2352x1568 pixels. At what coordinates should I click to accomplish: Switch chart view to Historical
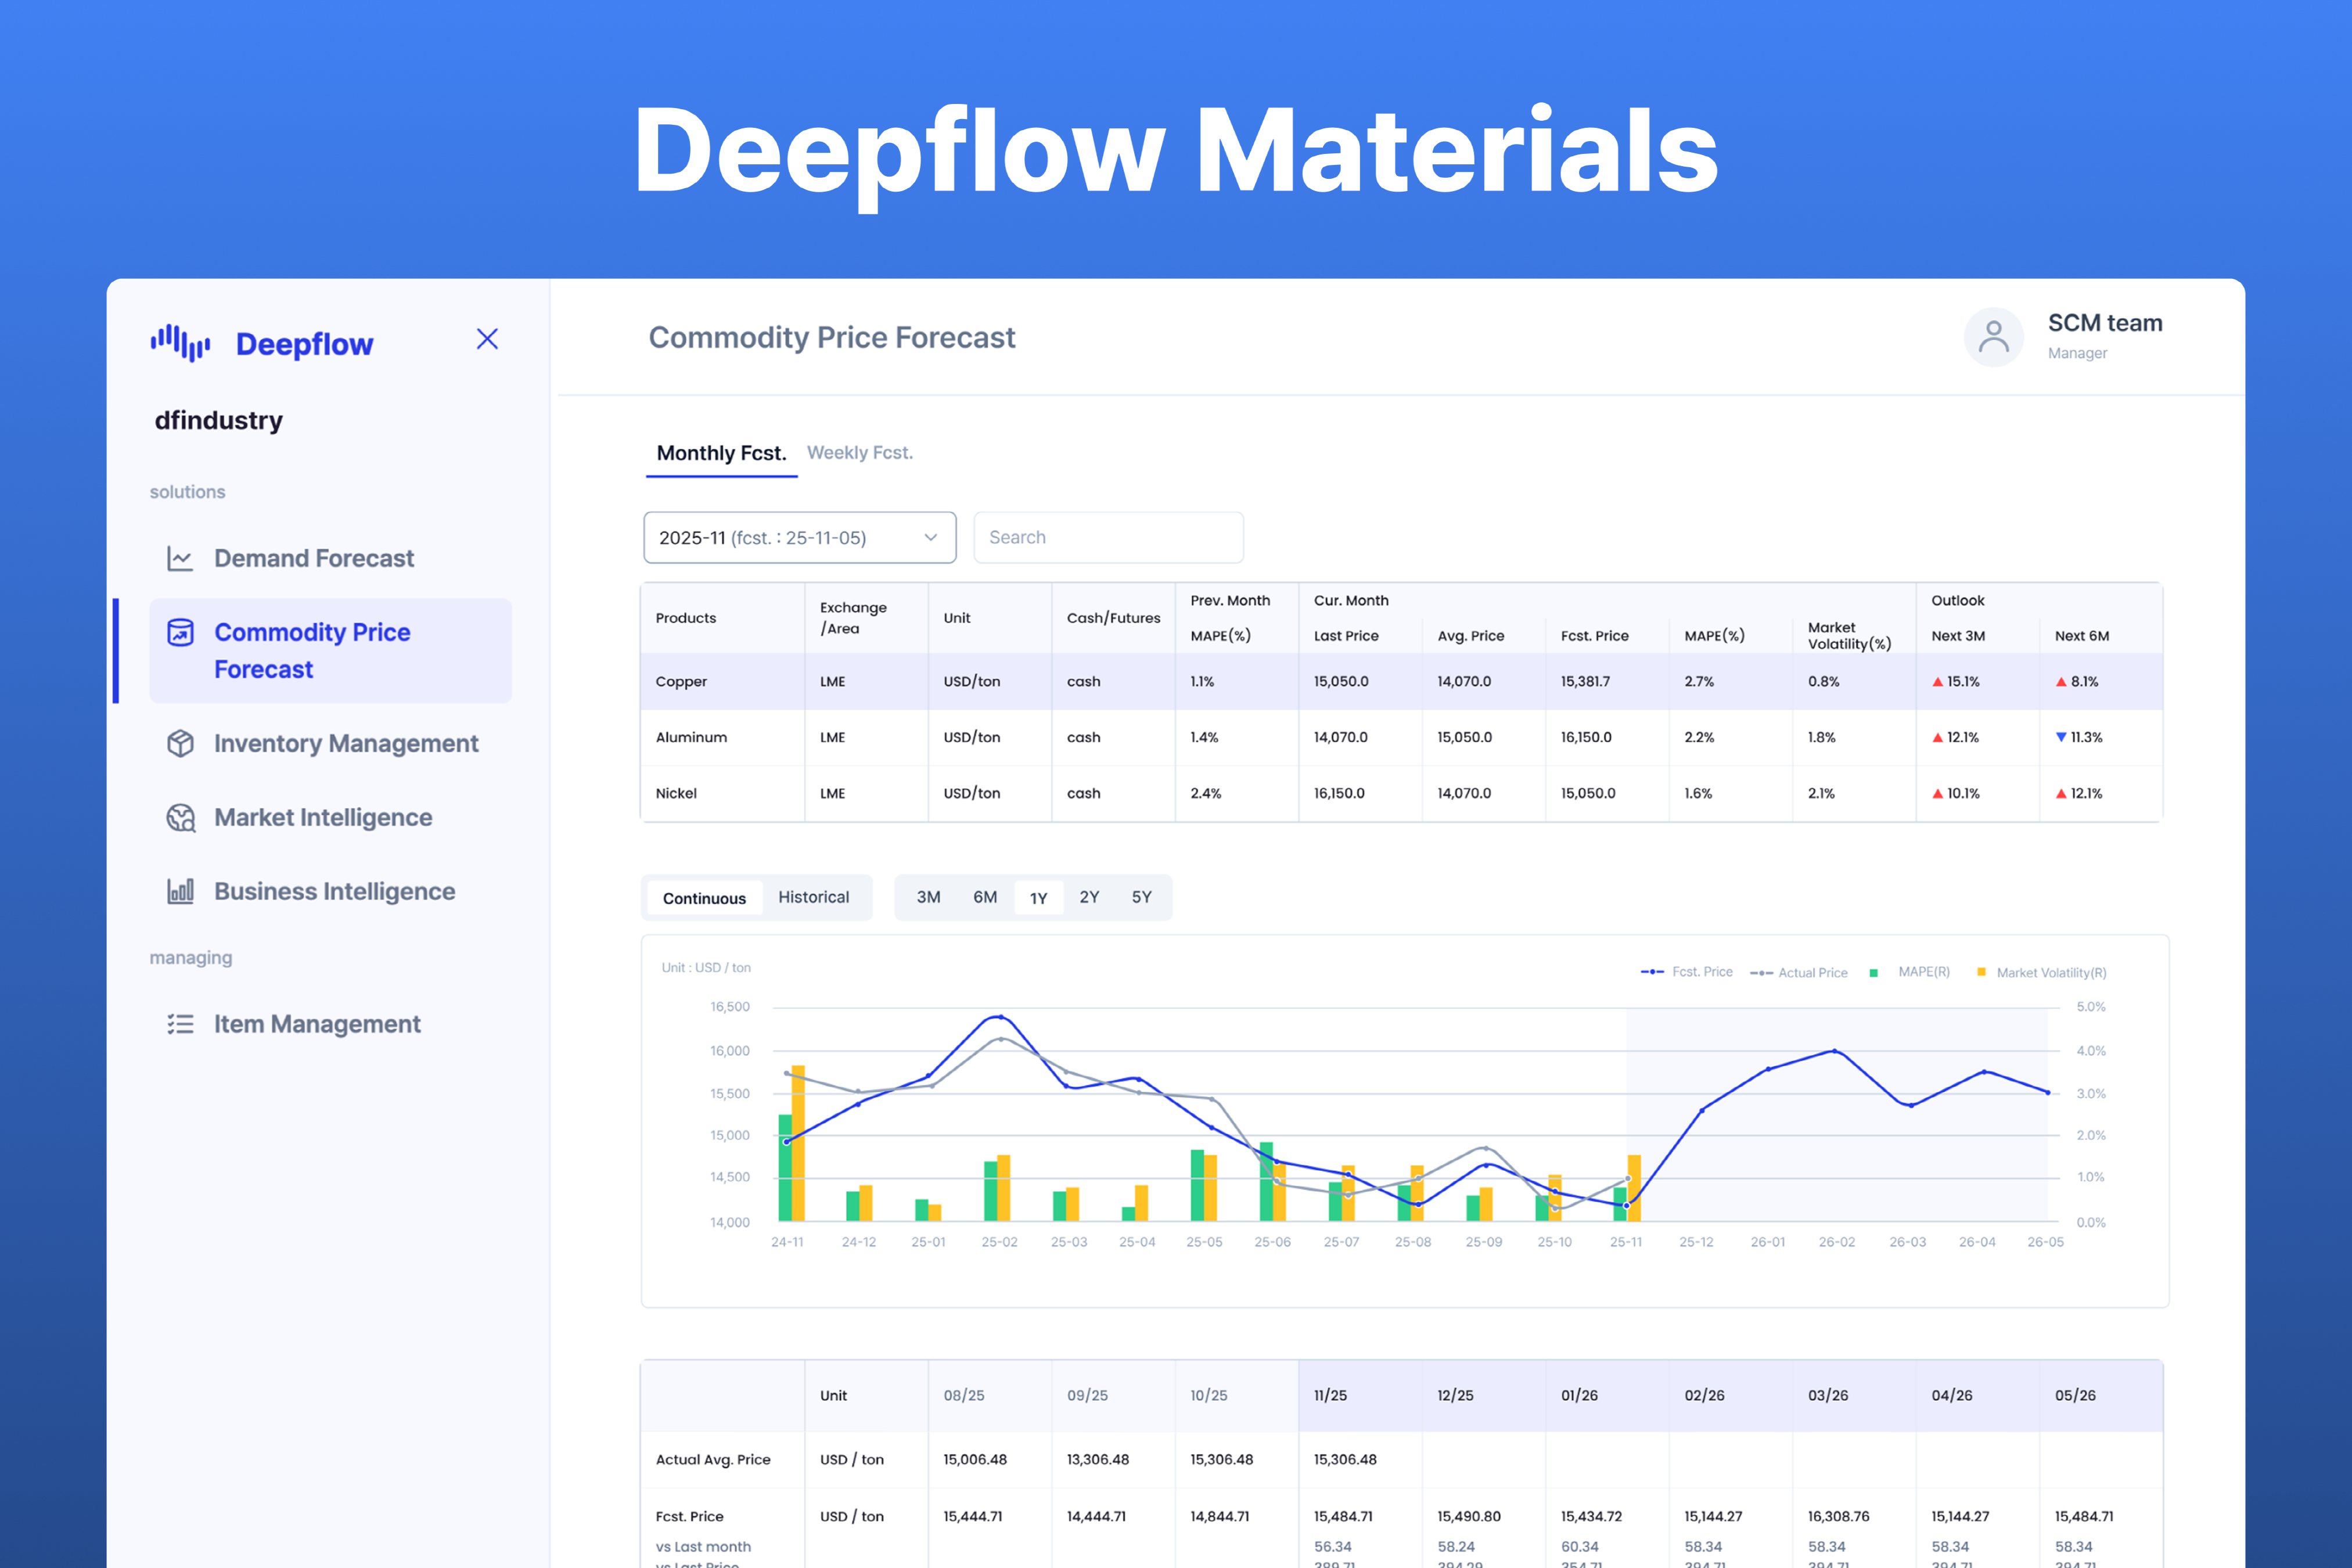[813, 897]
